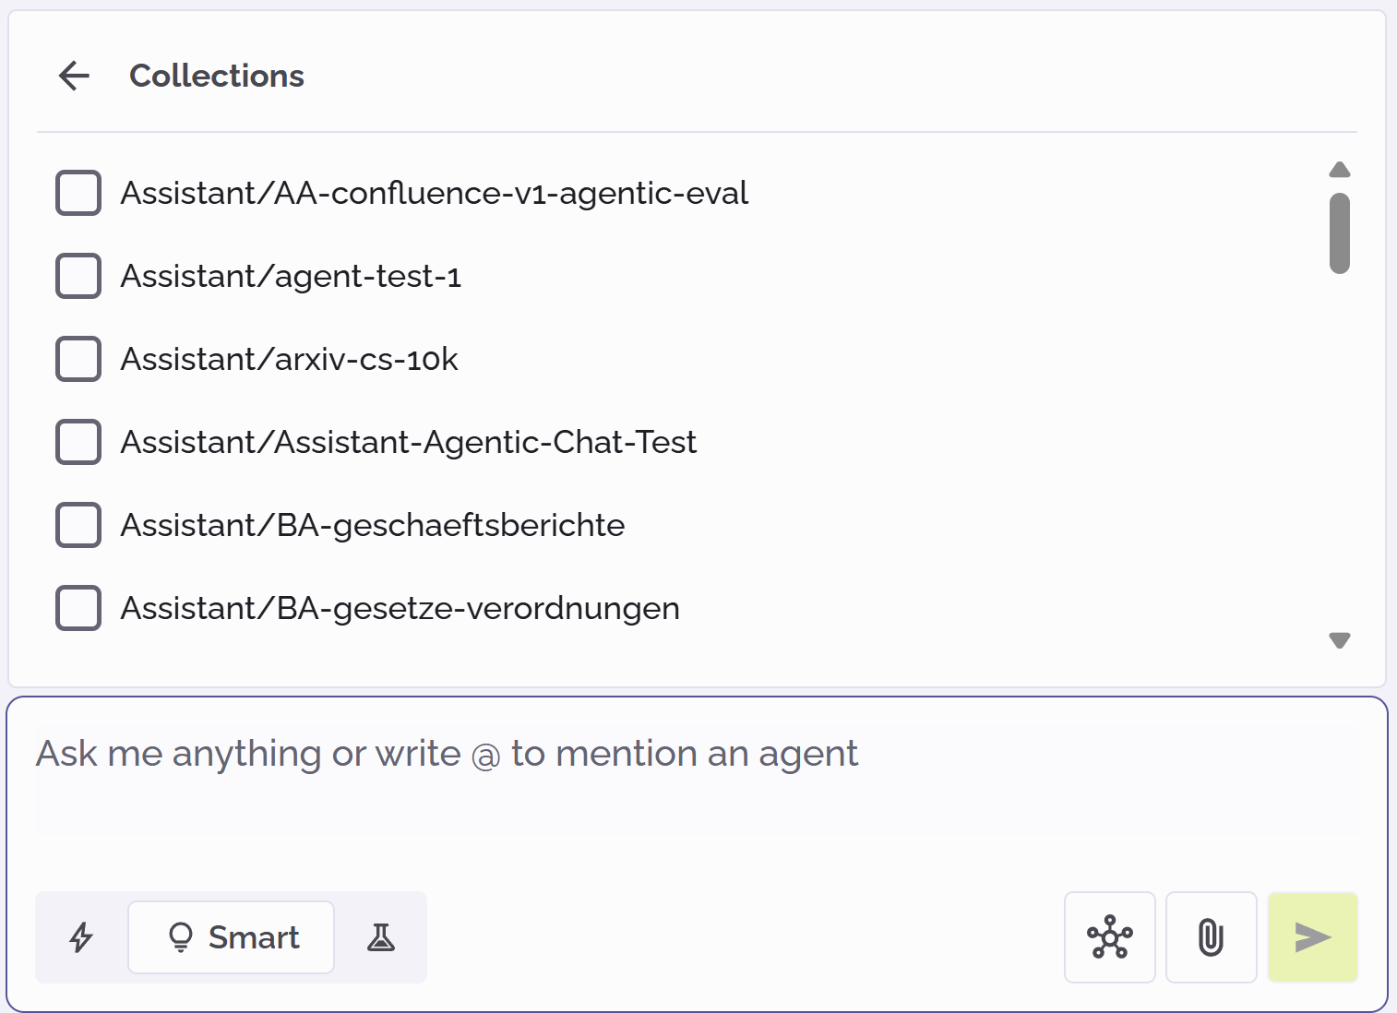Select the Assistant/Assistant-Agentic-Chat-Test entry
Image resolution: width=1397 pixels, height=1013 pixels.
point(78,442)
